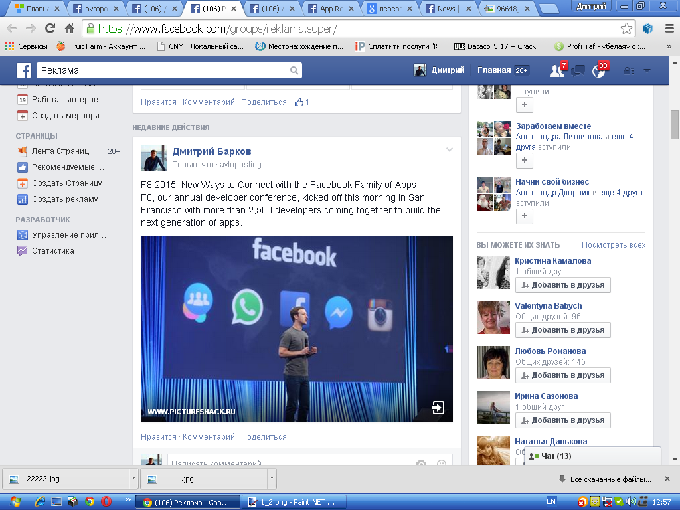Viewport: 680px width, 510px height.
Task: Open the Чат (13) chat bar
Action: 593,456
